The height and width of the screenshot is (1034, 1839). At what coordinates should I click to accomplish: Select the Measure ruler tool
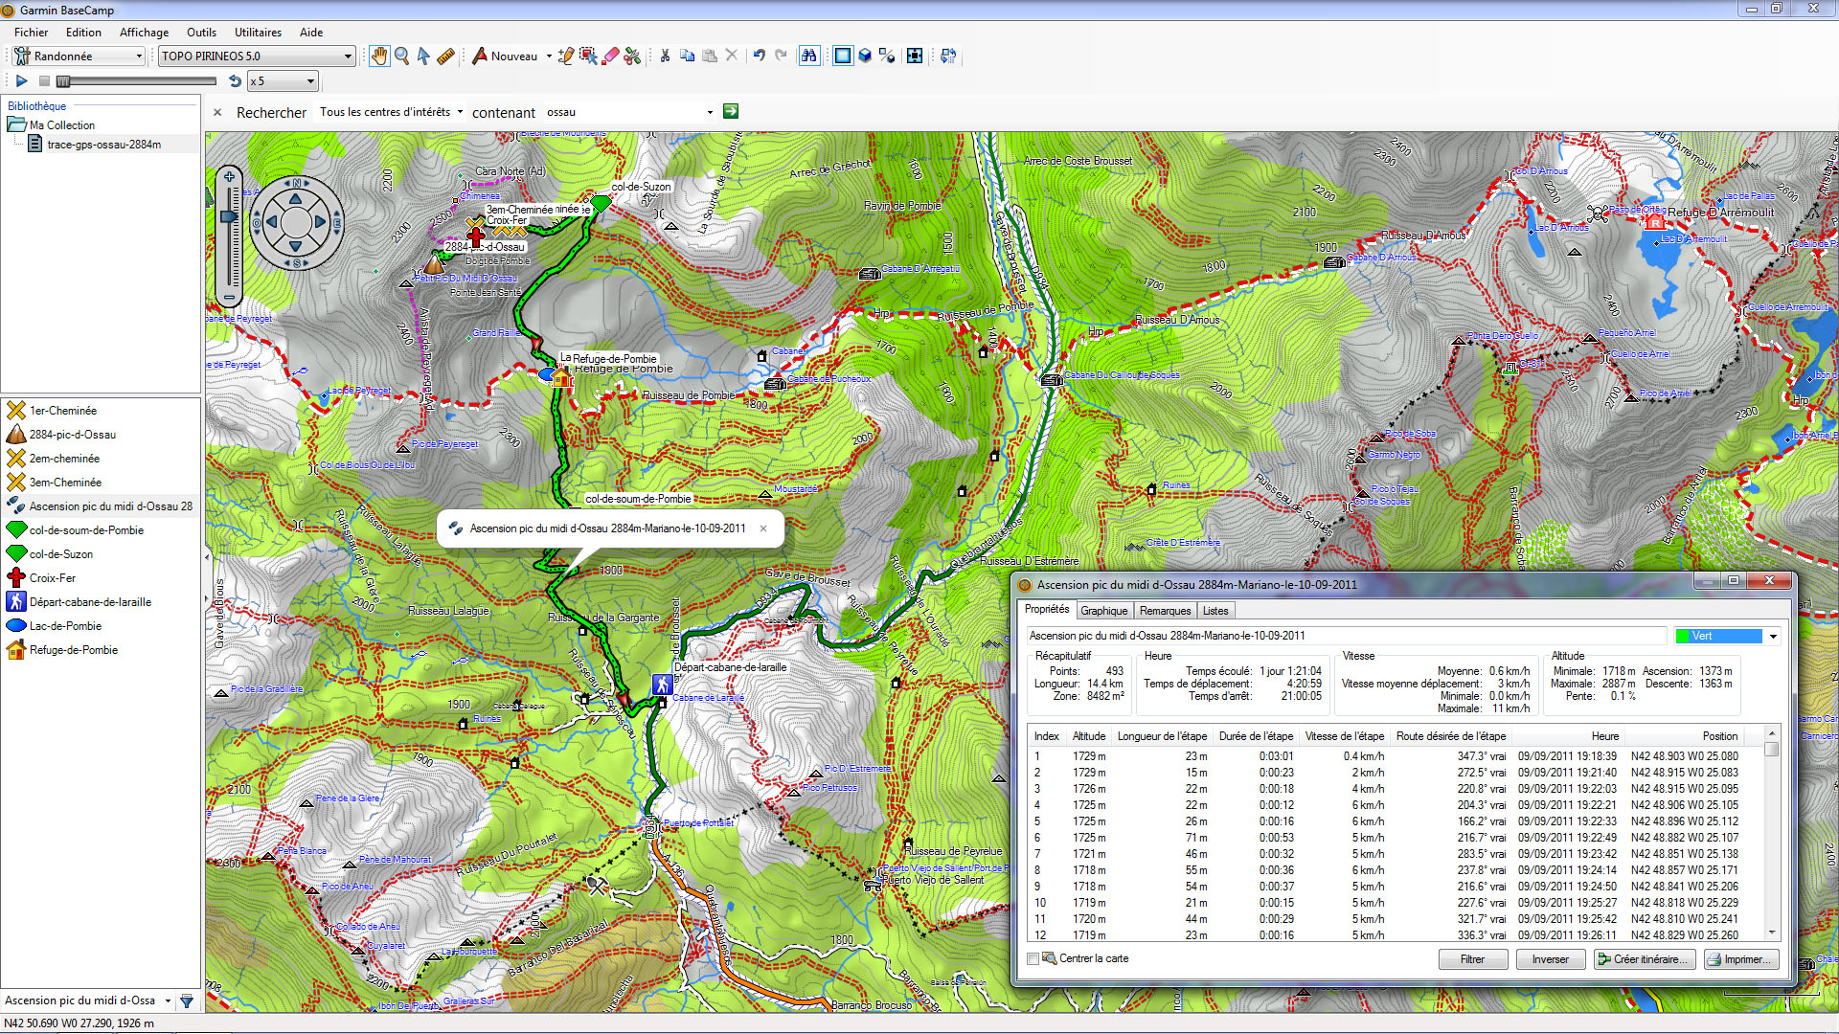point(445,56)
